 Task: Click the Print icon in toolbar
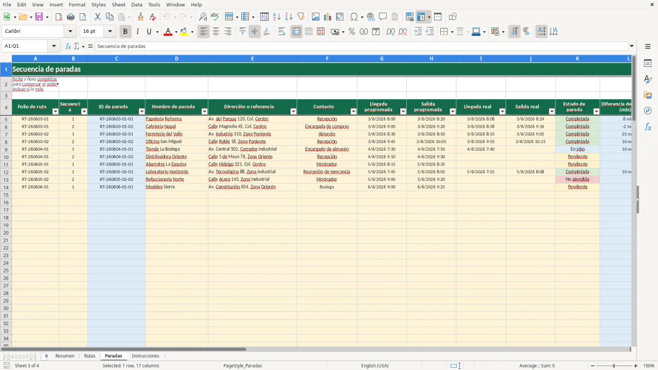pos(71,17)
